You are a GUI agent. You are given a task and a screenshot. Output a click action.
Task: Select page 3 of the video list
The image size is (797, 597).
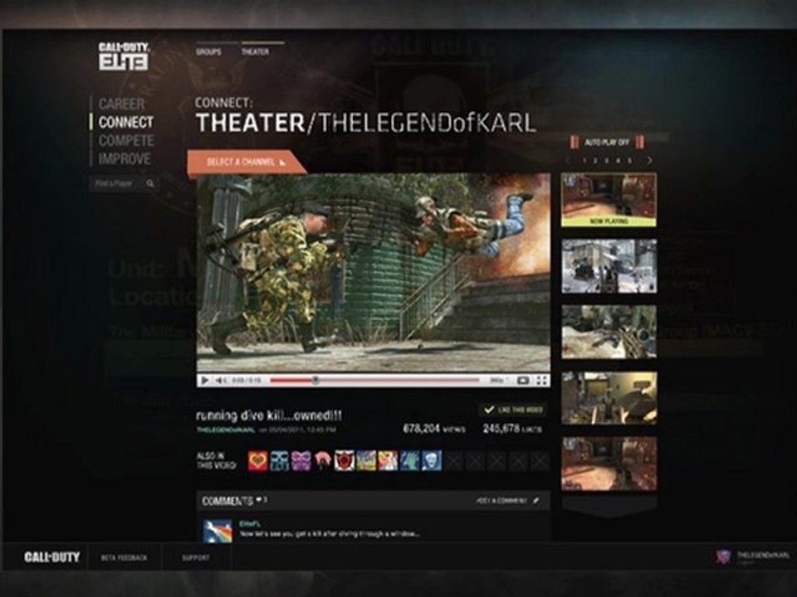tap(607, 160)
